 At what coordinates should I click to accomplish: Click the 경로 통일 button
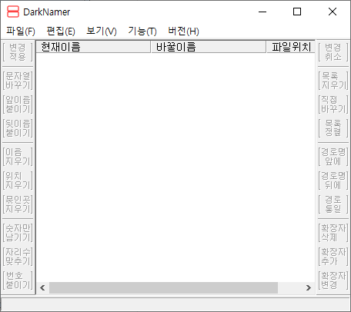click(333, 204)
